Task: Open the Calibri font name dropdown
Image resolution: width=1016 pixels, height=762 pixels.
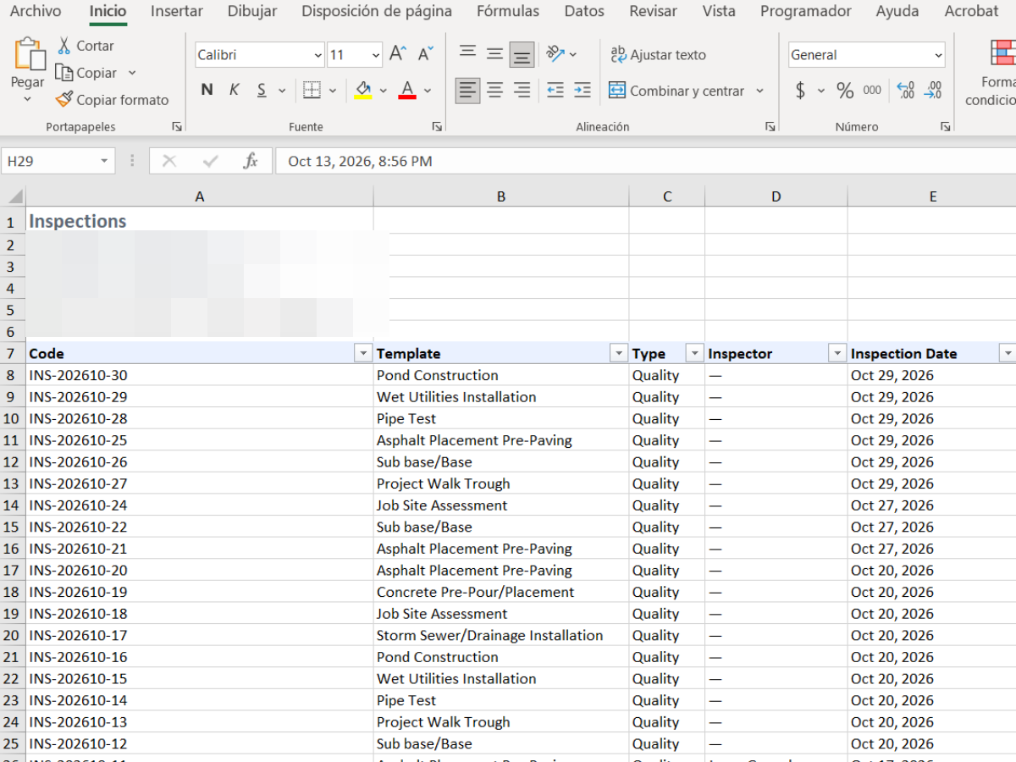Action: [318, 55]
